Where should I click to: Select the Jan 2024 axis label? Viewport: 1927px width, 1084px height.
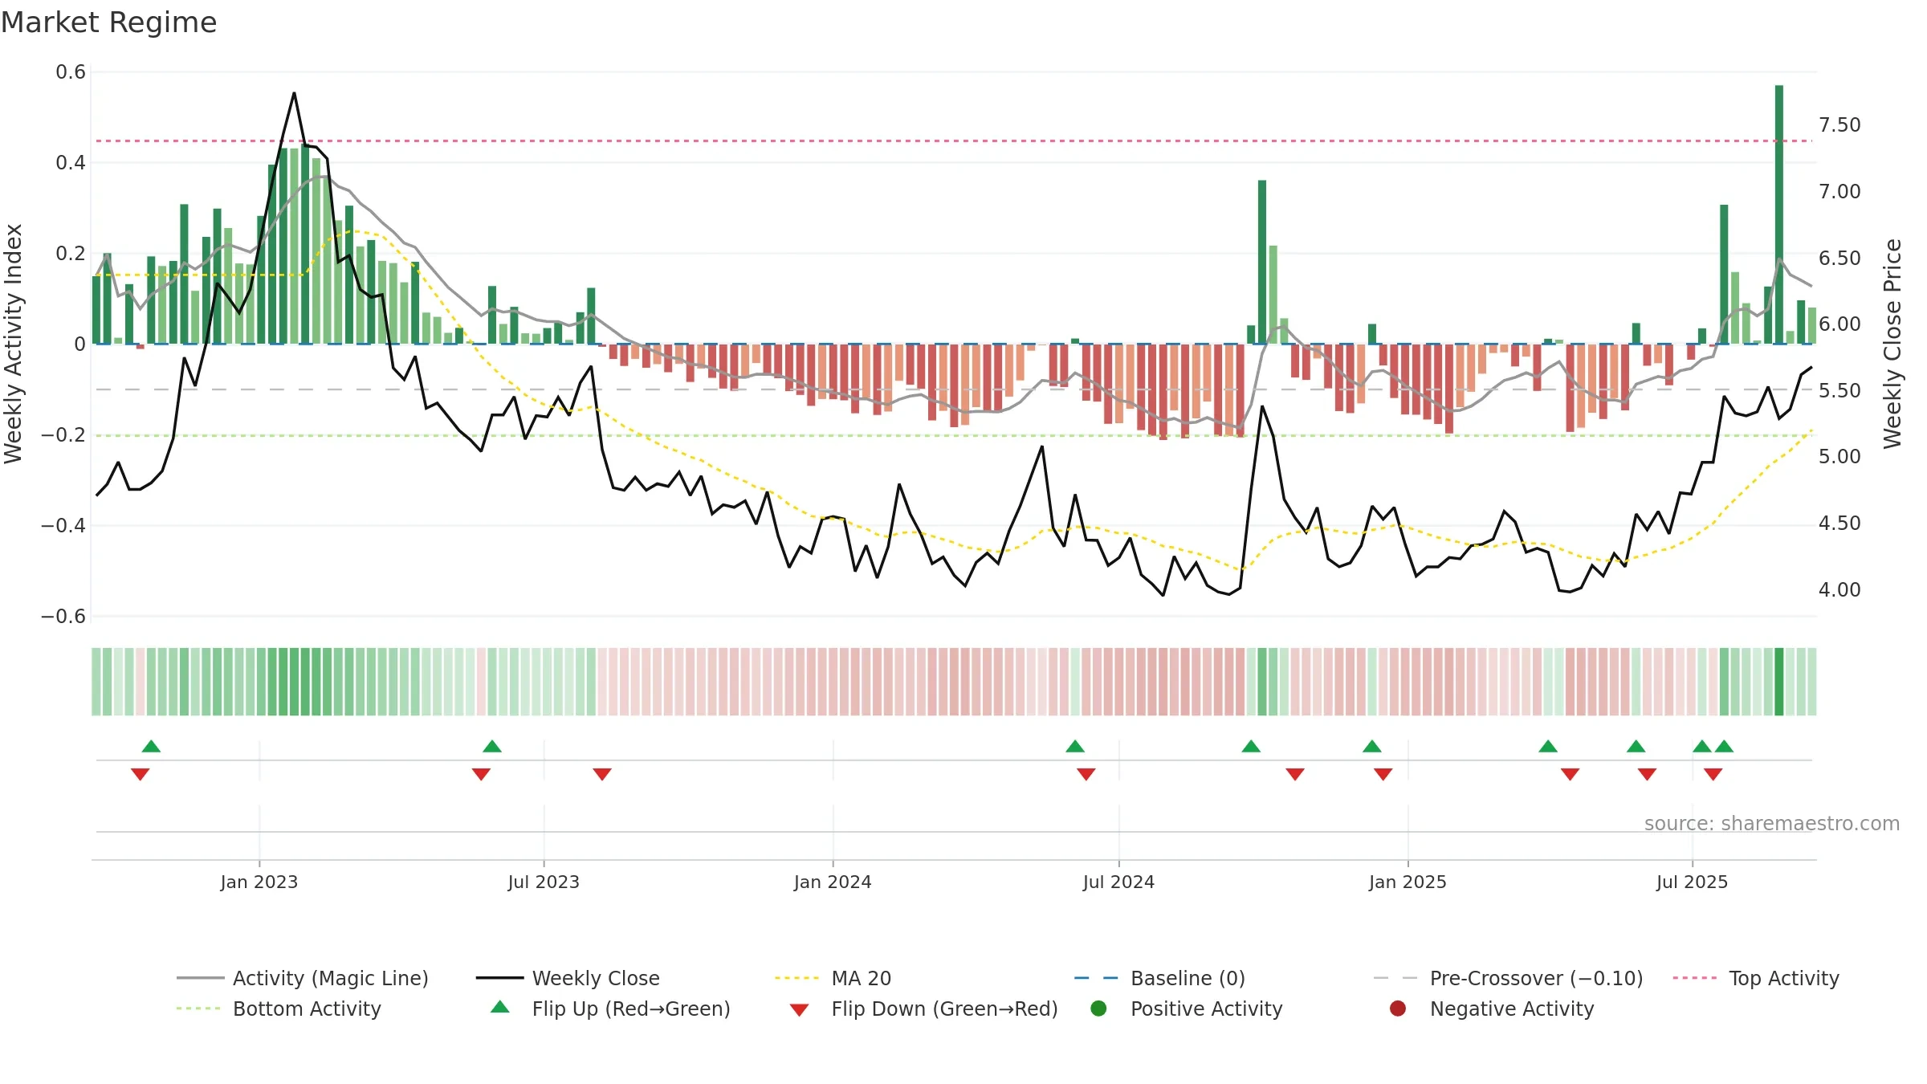click(x=833, y=882)
